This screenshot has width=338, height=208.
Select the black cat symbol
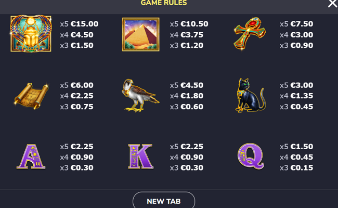pyautogui.click(x=251, y=96)
